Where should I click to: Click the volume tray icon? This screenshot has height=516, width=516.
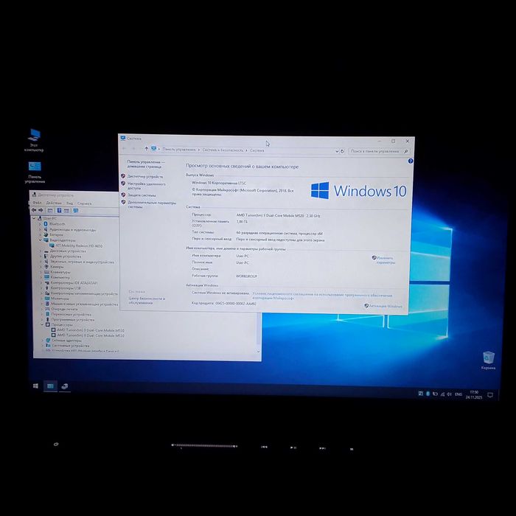[449, 394]
